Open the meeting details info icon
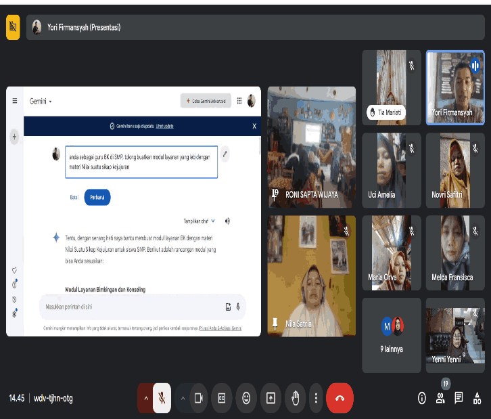This screenshot has width=491, height=419. 422,398
